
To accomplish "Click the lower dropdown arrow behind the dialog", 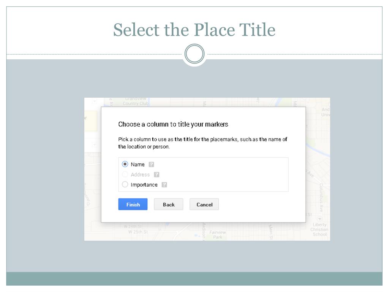I will click(x=95, y=145).
